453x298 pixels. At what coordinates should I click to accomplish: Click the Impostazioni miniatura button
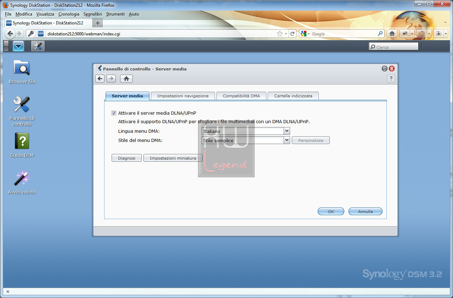point(173,158)
